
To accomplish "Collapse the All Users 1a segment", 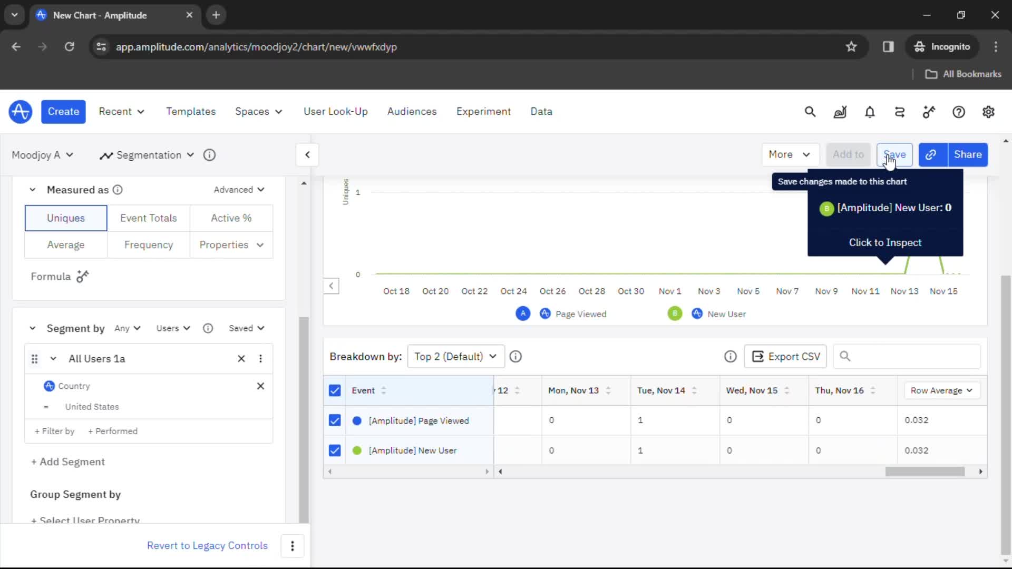I will coord(53,359).
